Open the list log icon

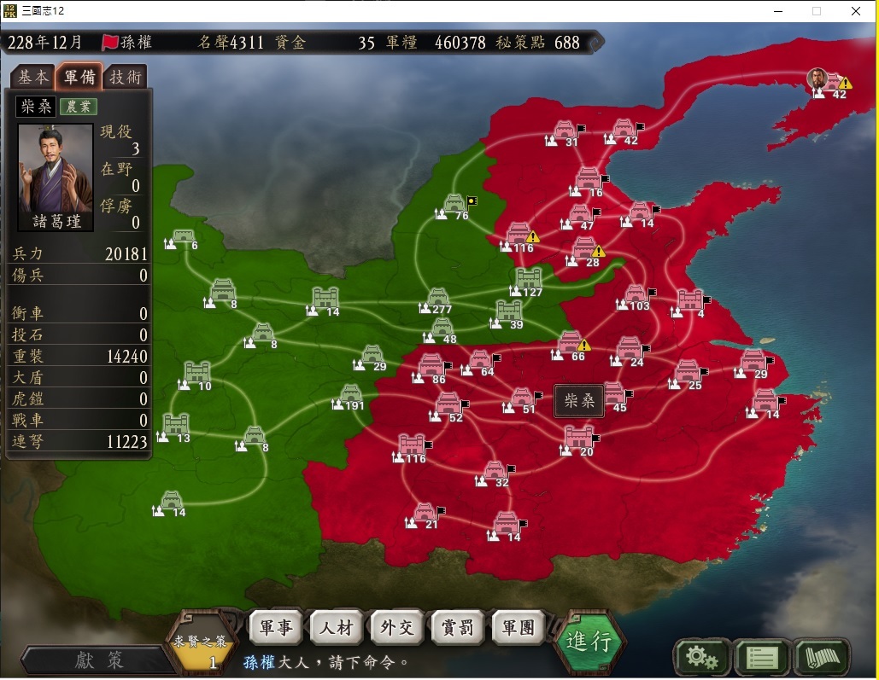point(762,657)
